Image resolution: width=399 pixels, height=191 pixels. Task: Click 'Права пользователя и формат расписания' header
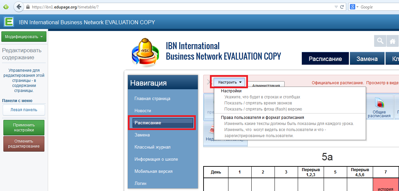coord(263,118)
